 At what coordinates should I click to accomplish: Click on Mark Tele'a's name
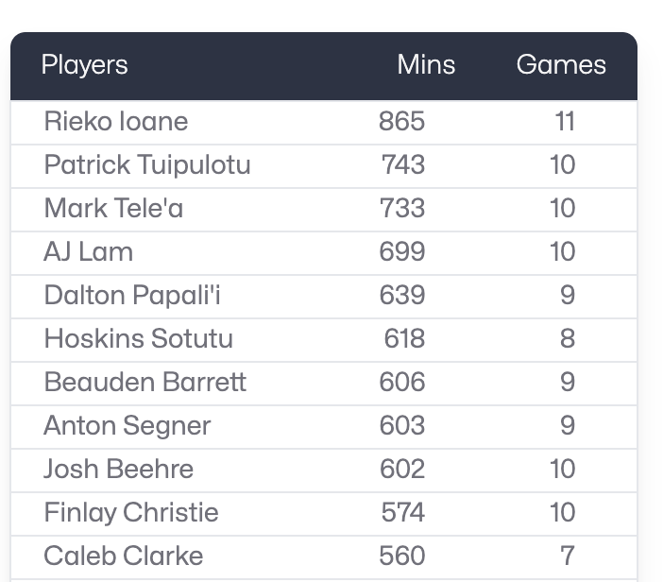(114, 208)
